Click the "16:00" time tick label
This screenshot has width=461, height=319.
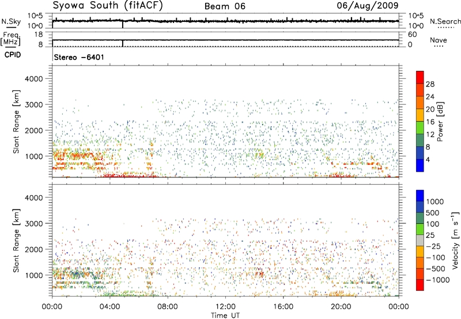coord(283,307)
